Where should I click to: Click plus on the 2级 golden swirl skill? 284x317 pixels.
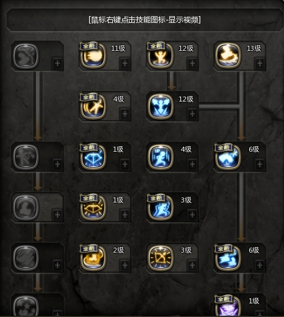pos(125,265)
